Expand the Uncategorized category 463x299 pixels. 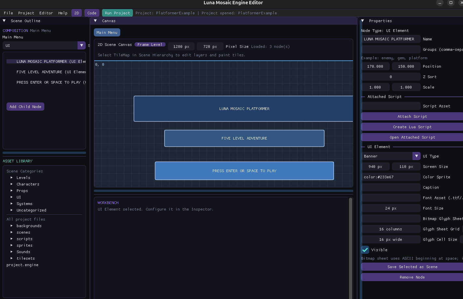[12, 210]
